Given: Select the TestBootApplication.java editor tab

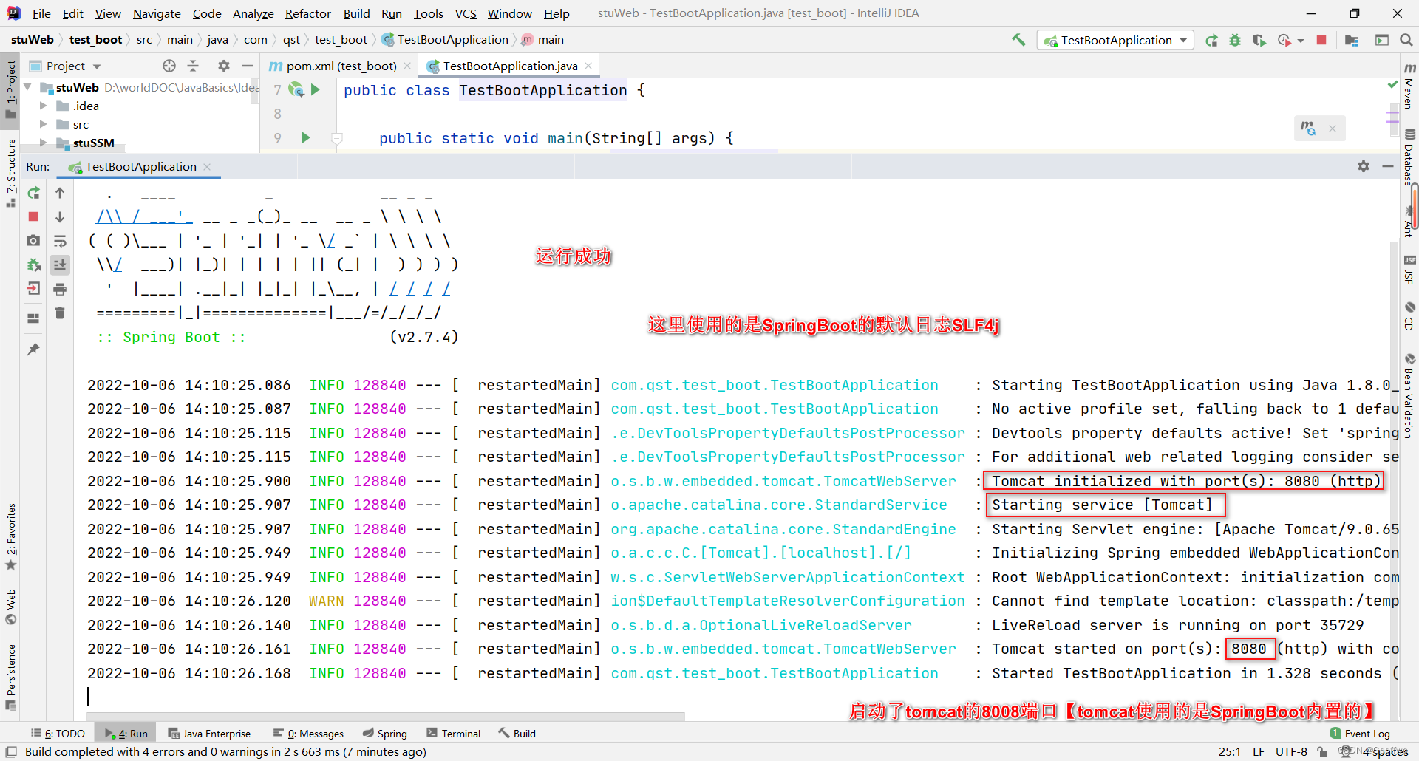Looking at the screenshot, I should [x=510, y=66].
